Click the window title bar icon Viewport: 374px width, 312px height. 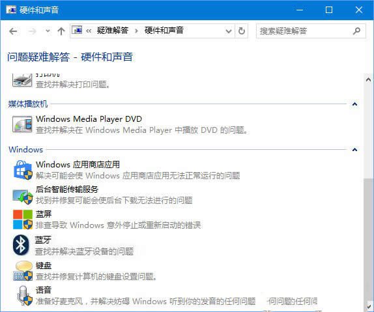[11, 10]
